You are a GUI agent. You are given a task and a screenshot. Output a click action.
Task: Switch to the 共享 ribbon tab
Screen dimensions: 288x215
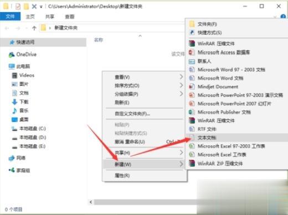click(50, 17)
